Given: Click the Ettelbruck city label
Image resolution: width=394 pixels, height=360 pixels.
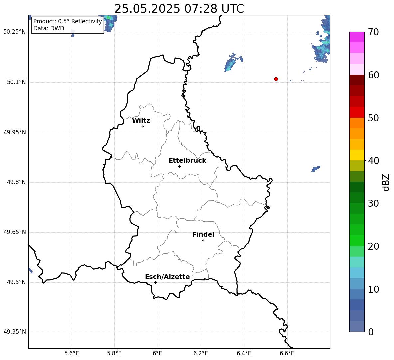Looking at the screenshot, I should (187, 161).
